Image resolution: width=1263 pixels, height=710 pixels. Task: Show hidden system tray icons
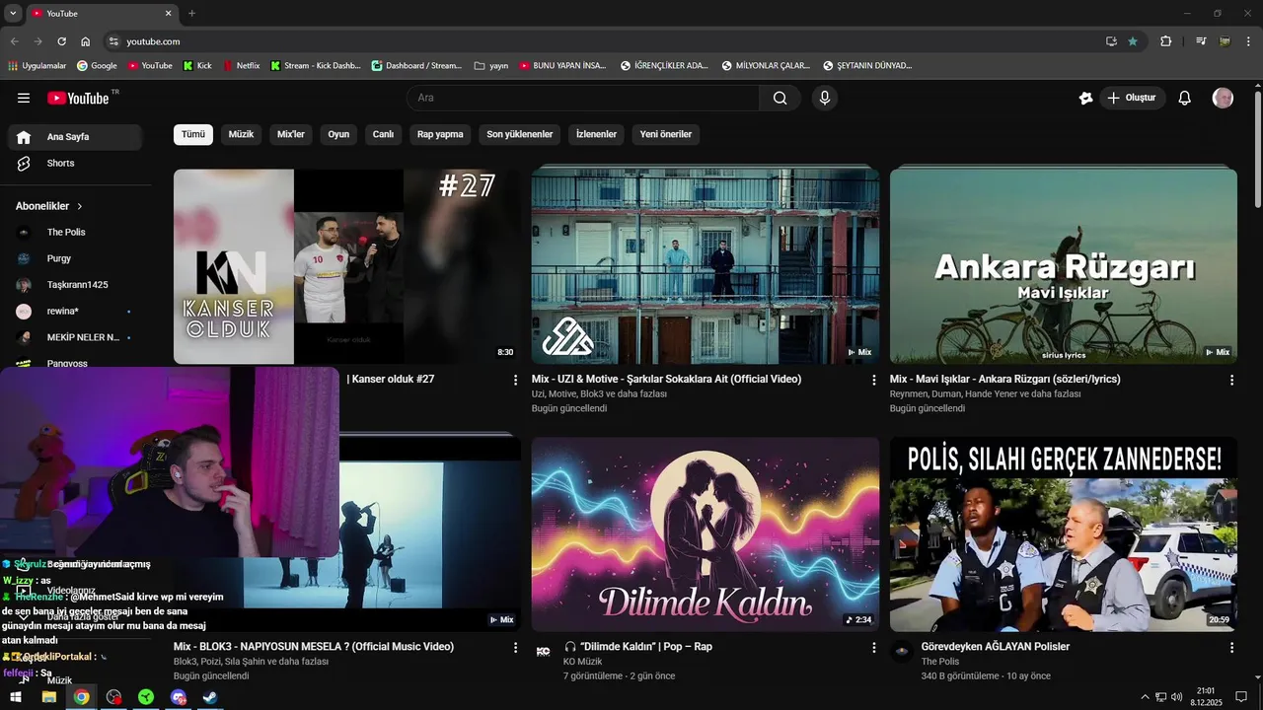click(1145, 697)
